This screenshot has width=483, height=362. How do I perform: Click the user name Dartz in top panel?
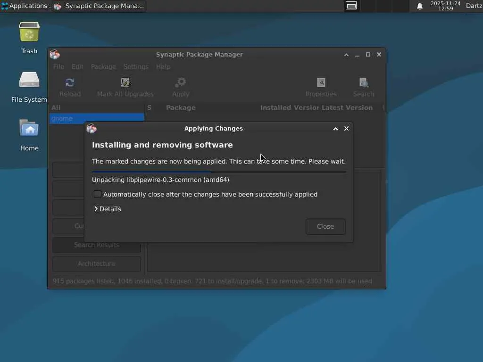point(474,6)
